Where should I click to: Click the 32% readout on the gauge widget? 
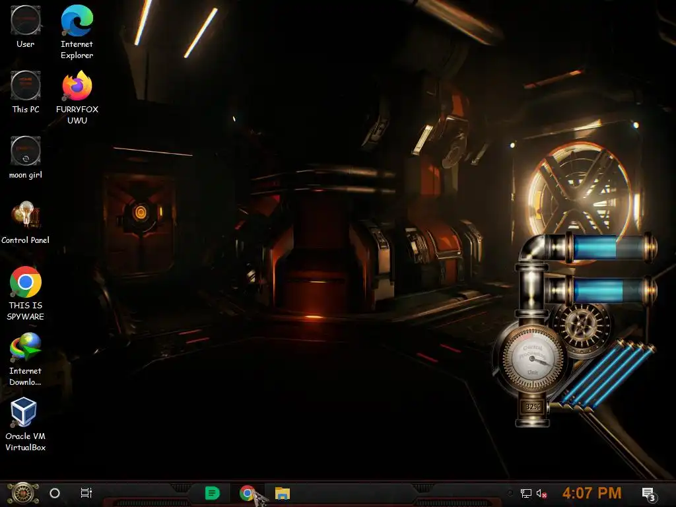(x=533, y=407)
